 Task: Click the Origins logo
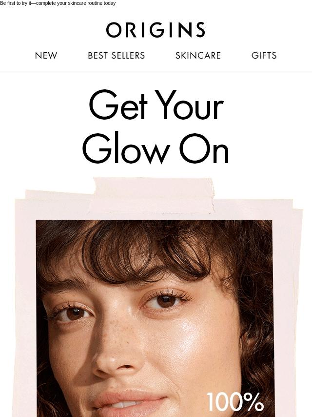[x=156, y=30]
